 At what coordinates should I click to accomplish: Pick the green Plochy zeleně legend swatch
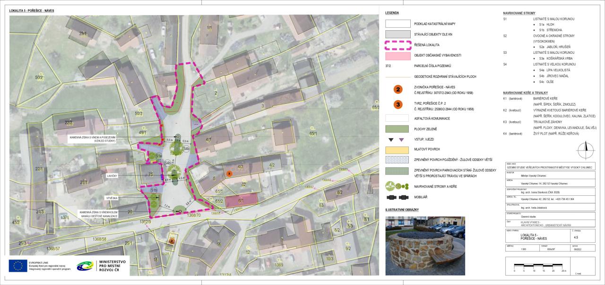[x=398, y=129]
